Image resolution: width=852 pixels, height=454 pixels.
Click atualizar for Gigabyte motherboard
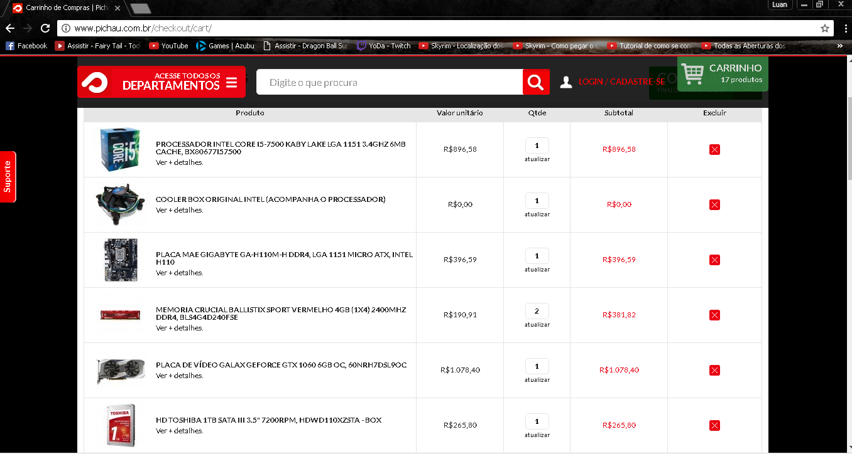tap(537, 270)
